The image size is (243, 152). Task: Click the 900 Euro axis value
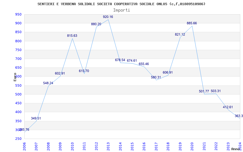[18, 23]
